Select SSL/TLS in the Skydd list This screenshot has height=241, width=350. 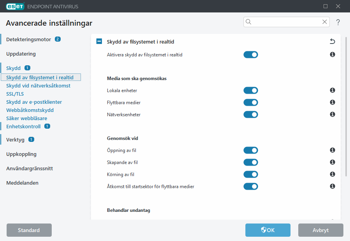pos(15,94)
